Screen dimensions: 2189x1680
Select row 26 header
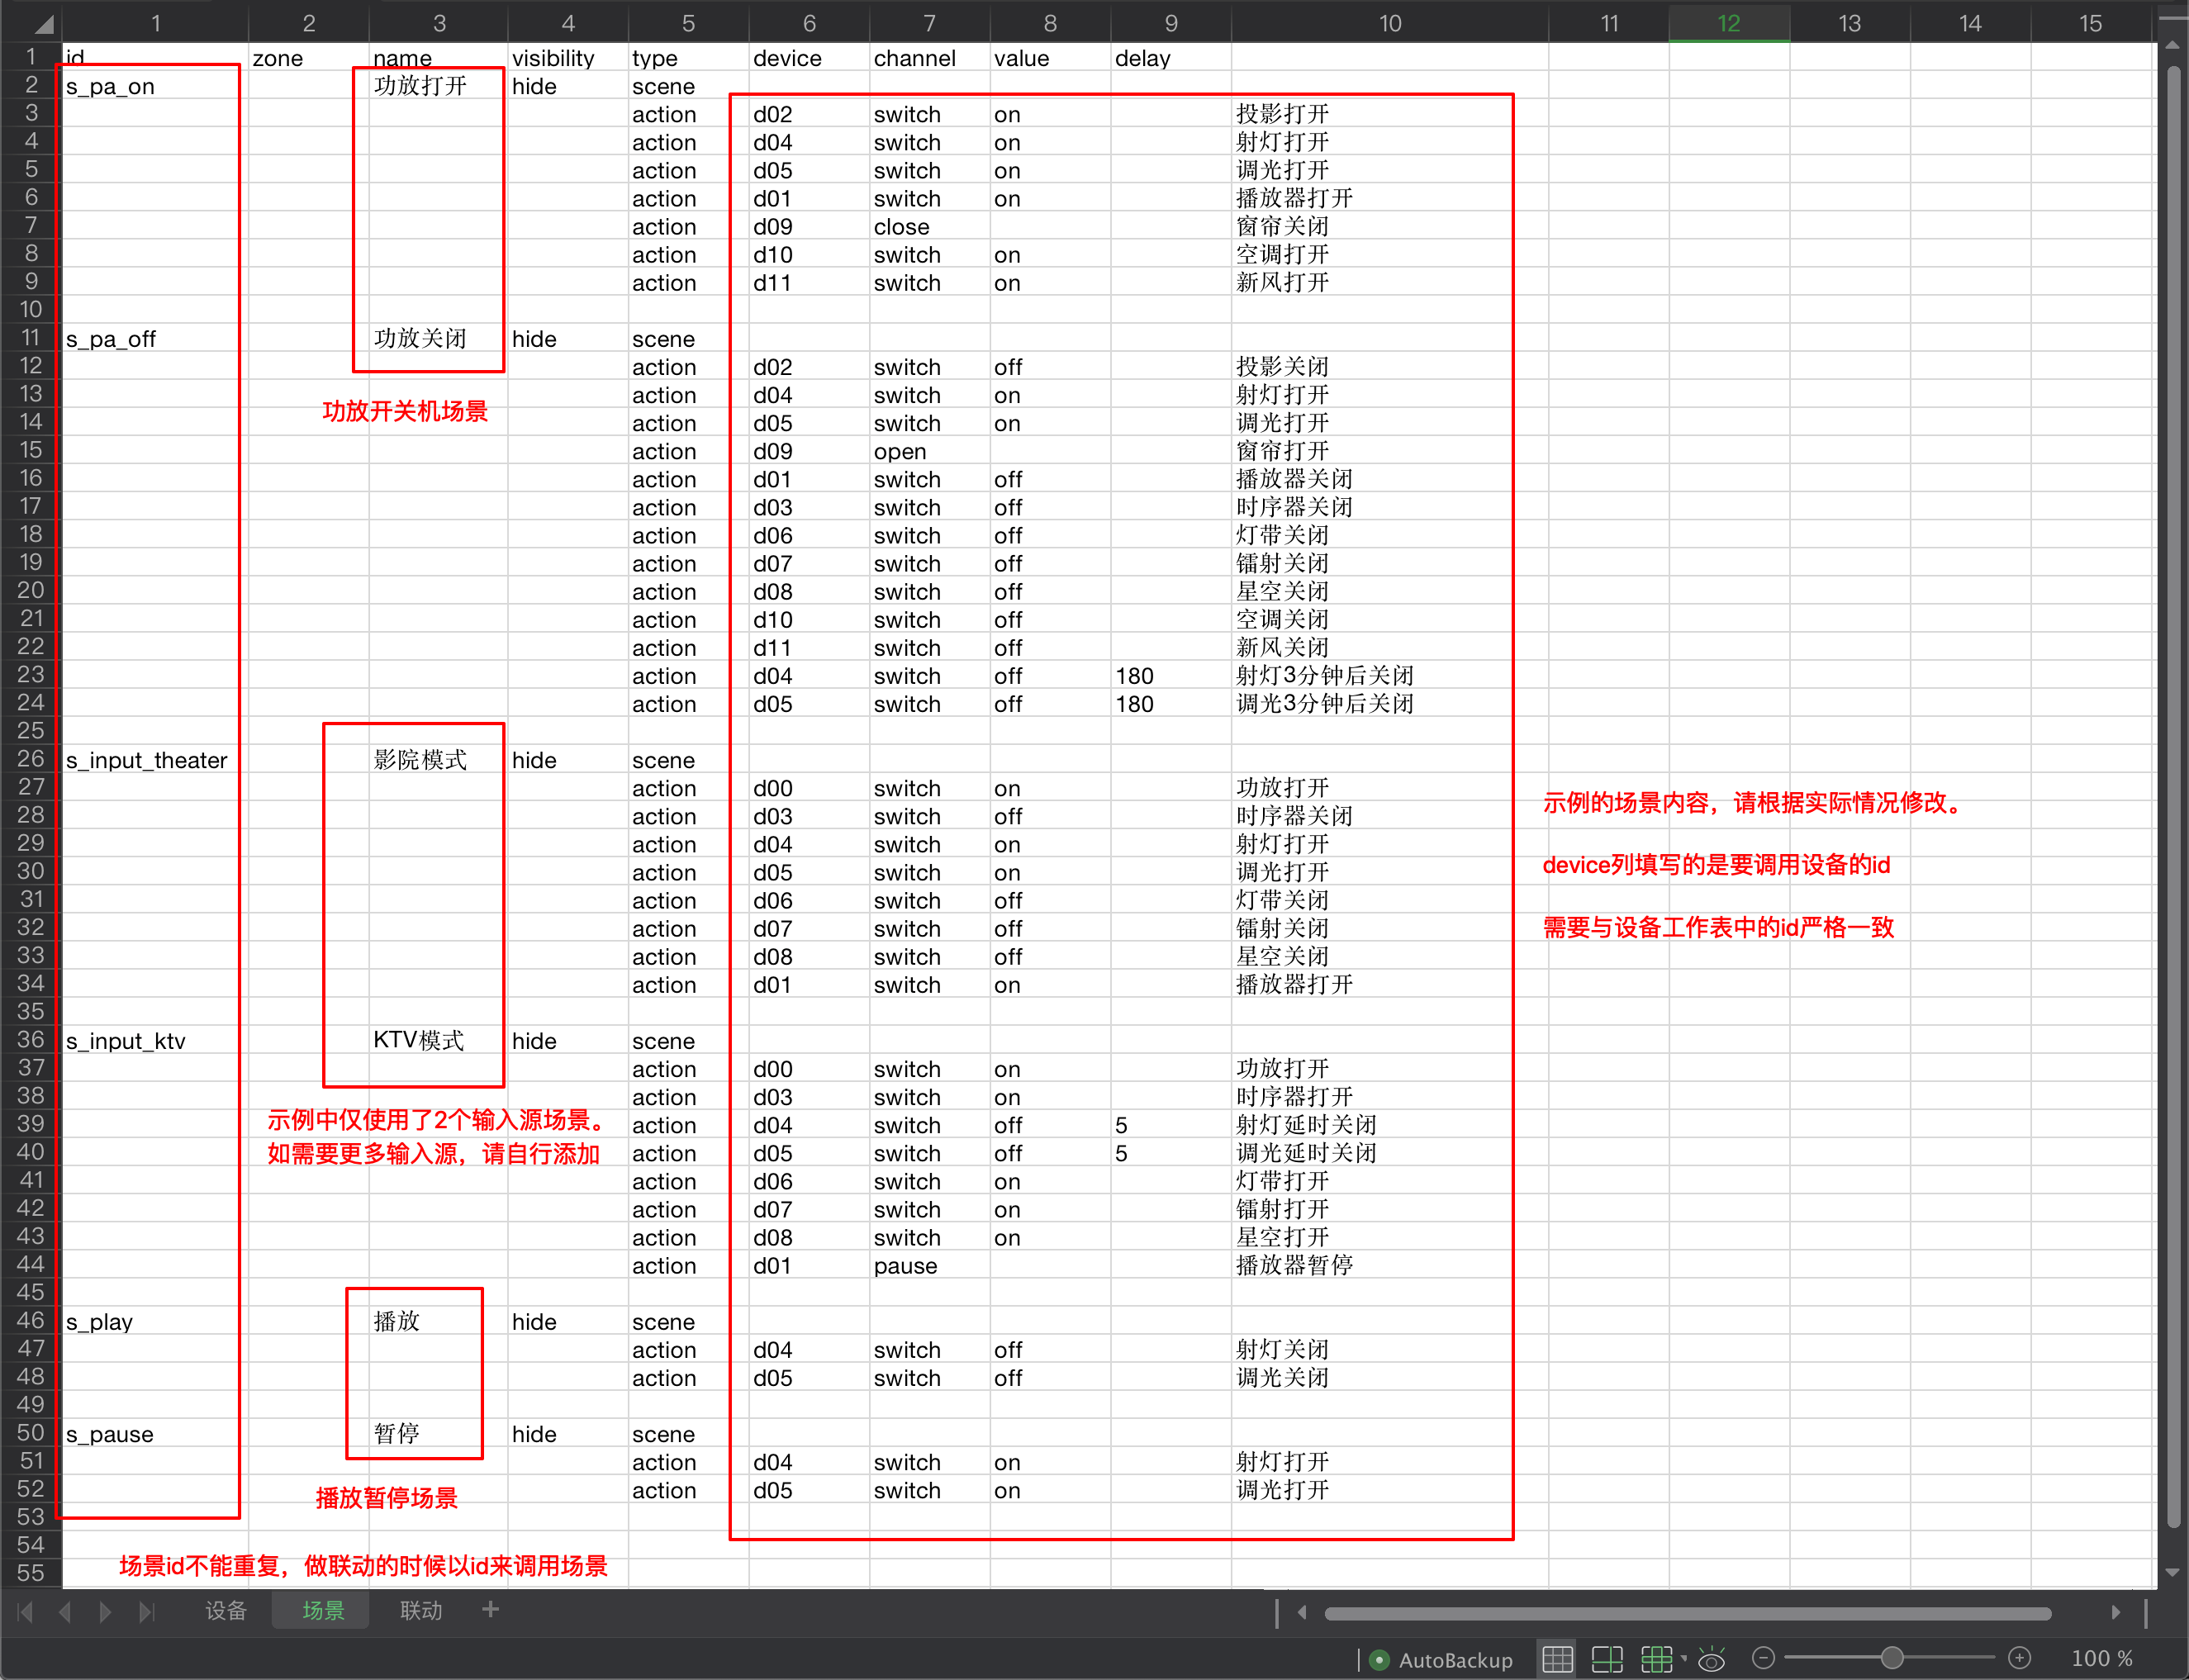tap(31, 759)
